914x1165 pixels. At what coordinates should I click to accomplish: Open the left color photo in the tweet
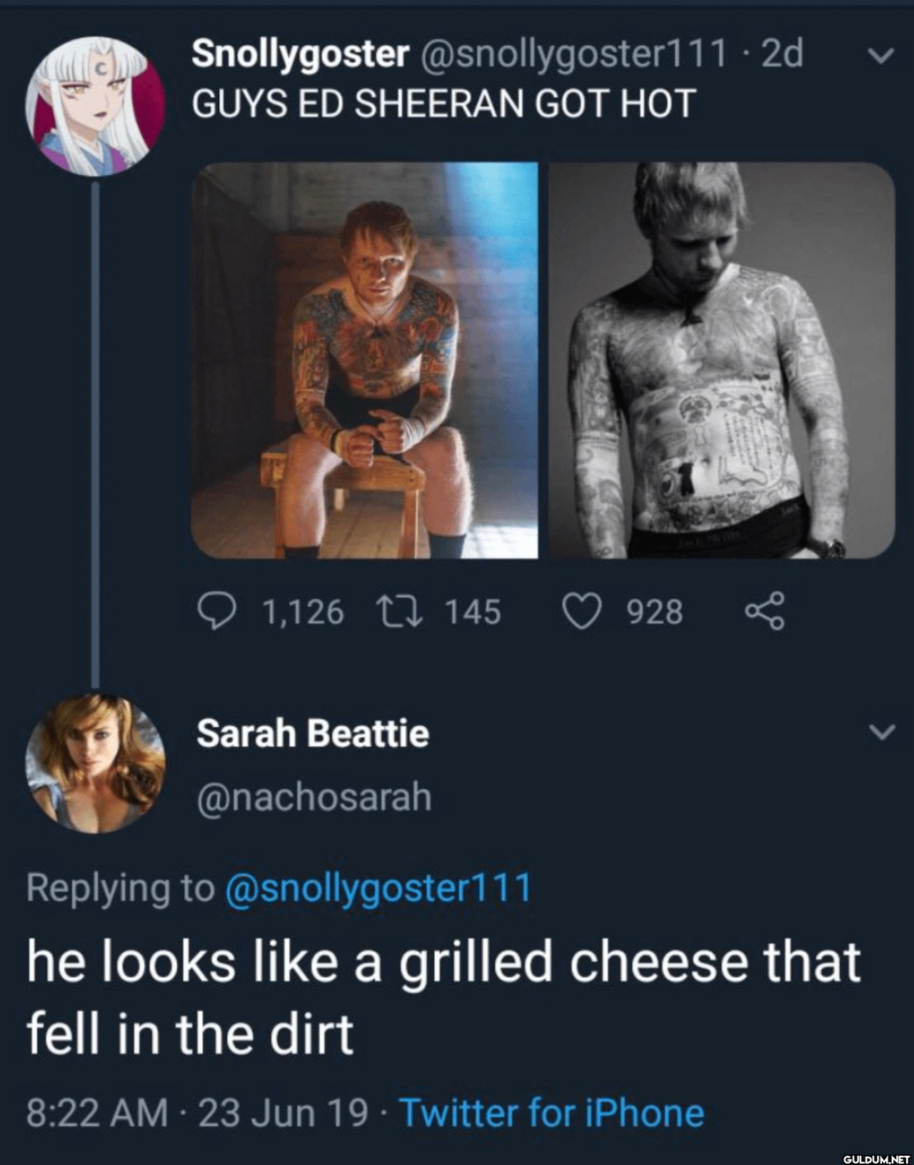click(364, 360)
